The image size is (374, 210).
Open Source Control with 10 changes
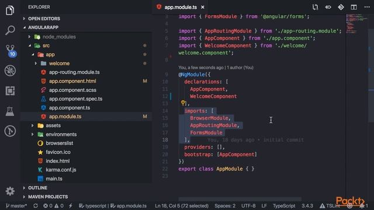[x=11, y=51]
